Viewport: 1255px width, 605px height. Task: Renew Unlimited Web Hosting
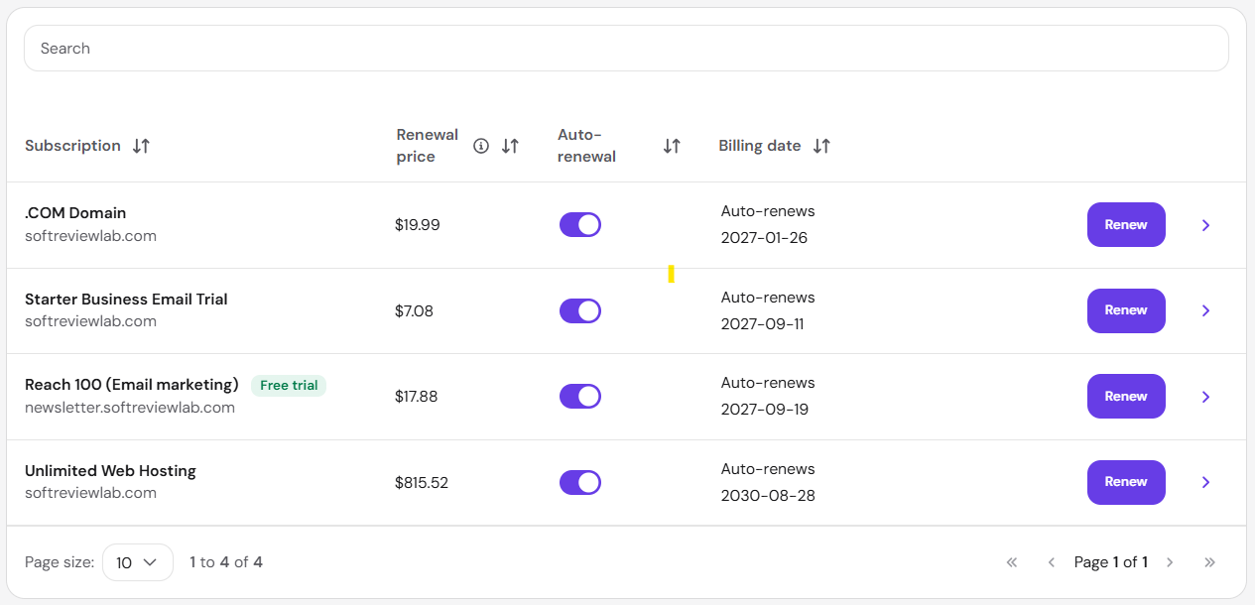coord(1126,482)
